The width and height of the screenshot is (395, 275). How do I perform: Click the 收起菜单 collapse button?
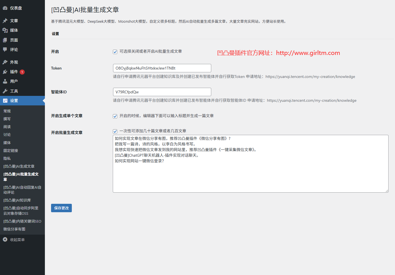pyautogui.click(x=22, y=240)
